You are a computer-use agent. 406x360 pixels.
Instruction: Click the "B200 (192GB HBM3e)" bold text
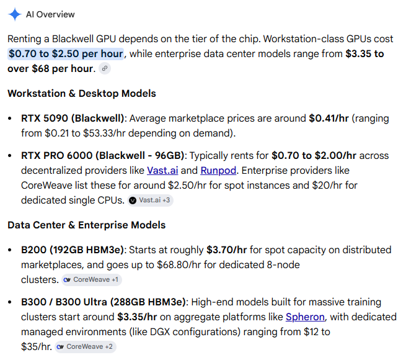tap(73, 250)
